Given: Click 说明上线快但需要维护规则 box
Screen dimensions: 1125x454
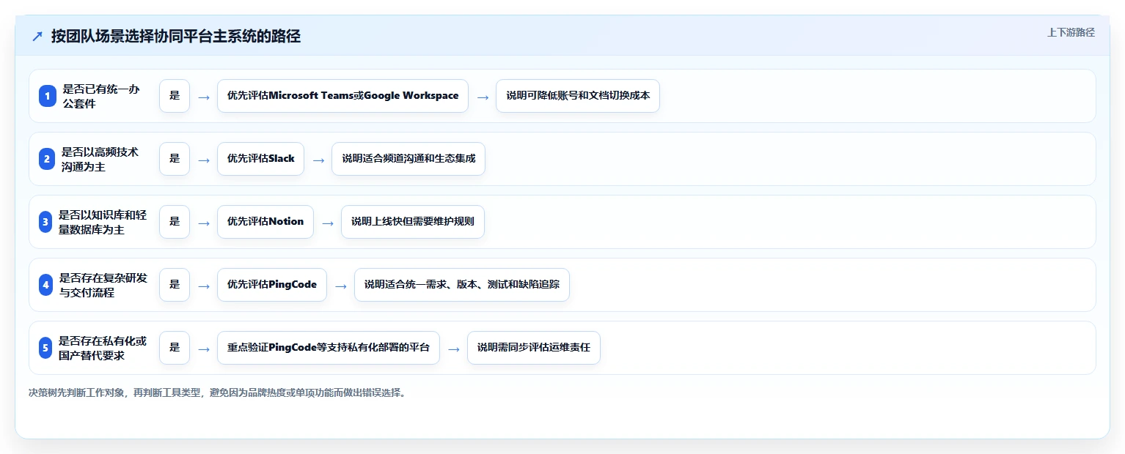Looking at the screenshot, I should click(413, 222).
